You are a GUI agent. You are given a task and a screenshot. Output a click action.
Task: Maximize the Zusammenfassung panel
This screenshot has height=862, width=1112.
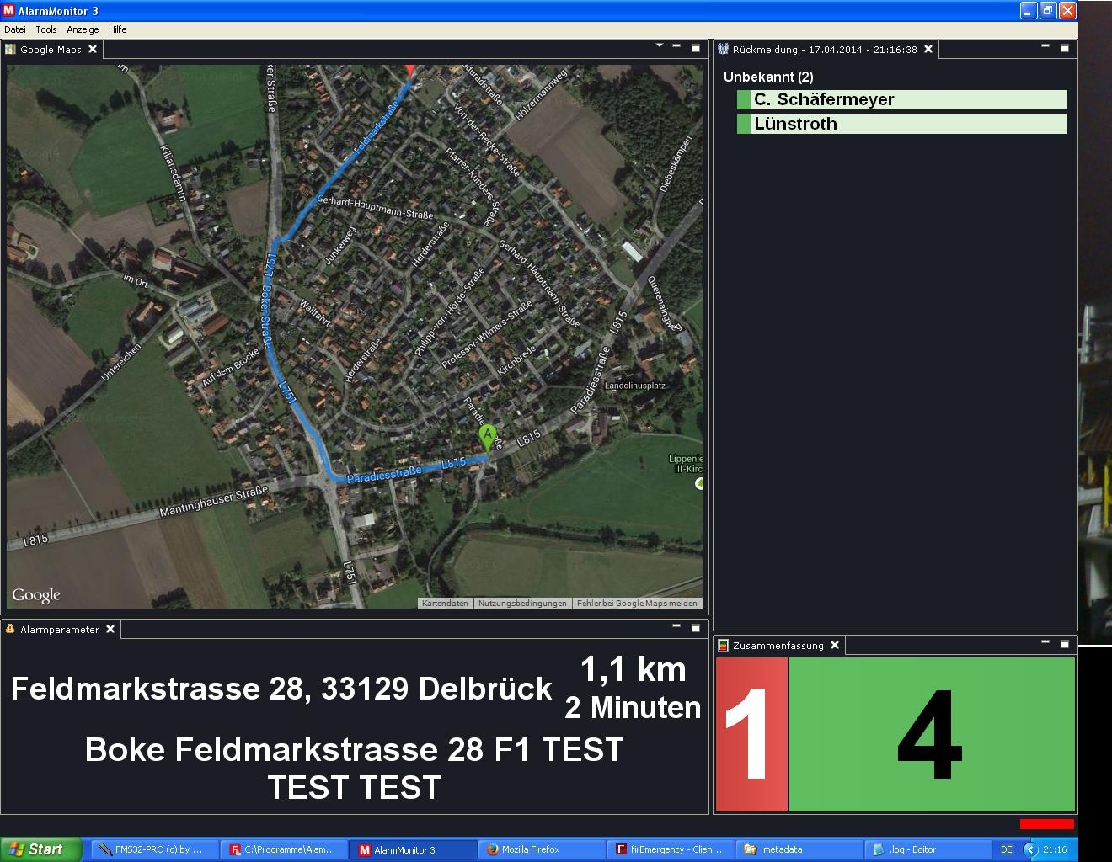click(x=1065, y=644)
